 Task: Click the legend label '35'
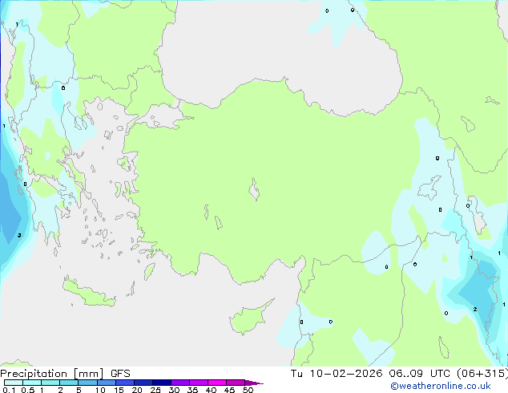[x=192, y=390]
